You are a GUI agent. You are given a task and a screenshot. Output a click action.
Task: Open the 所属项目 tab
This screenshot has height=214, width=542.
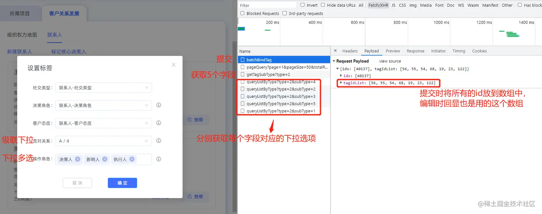tap(20, 14)
